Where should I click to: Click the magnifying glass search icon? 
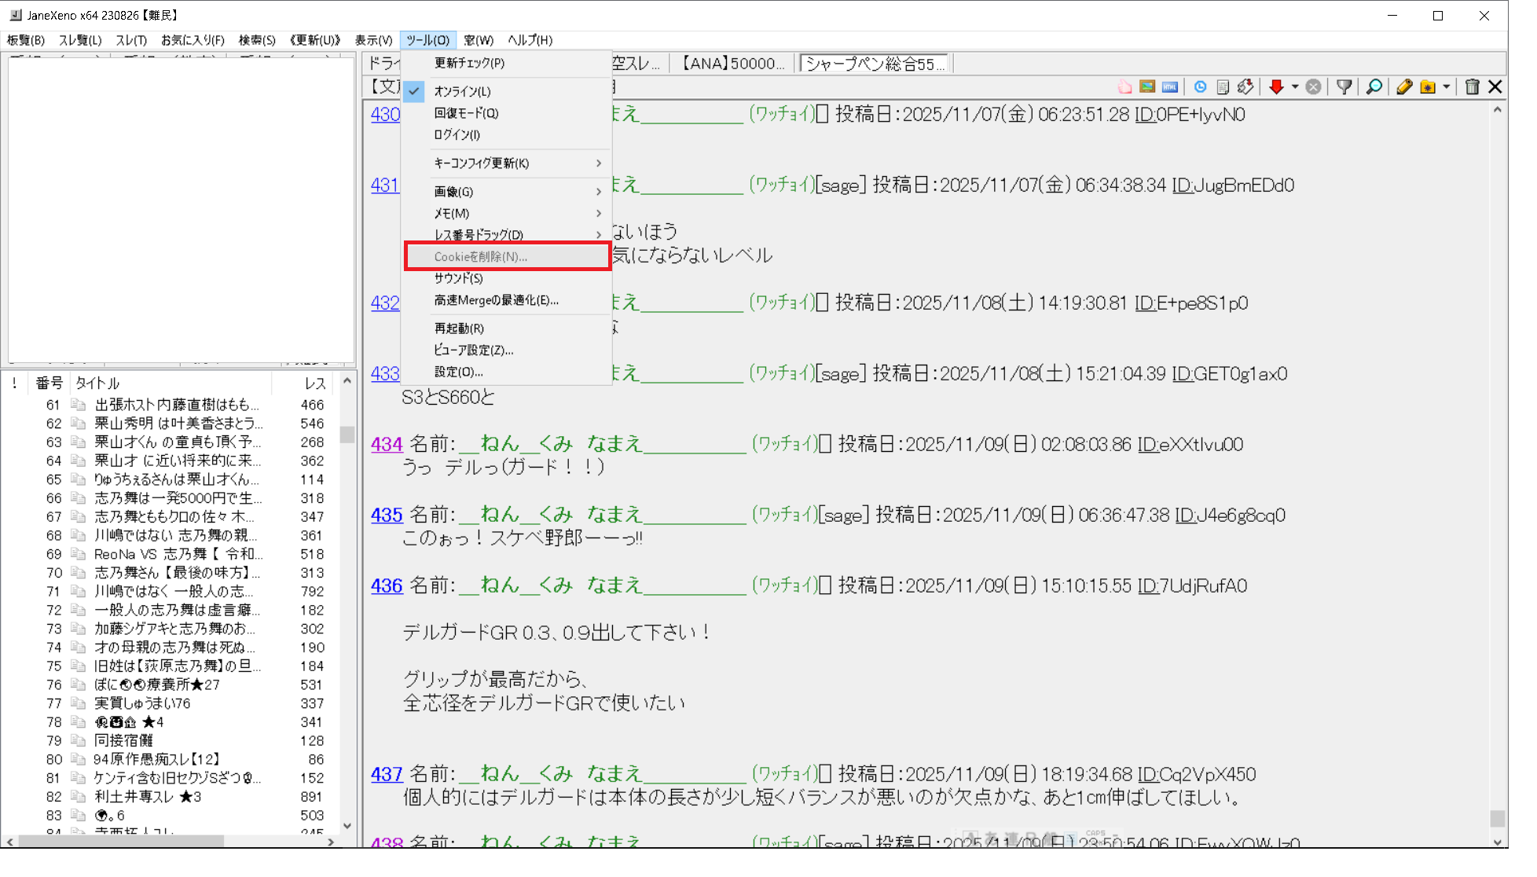click(x=1374, y=87)
